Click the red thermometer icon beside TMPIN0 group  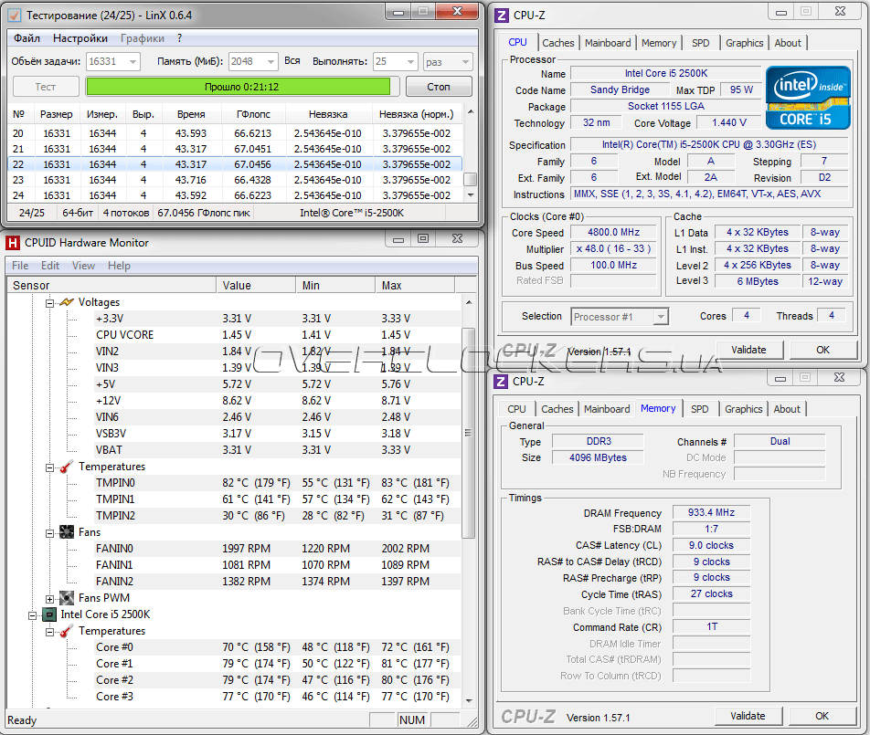66,467
